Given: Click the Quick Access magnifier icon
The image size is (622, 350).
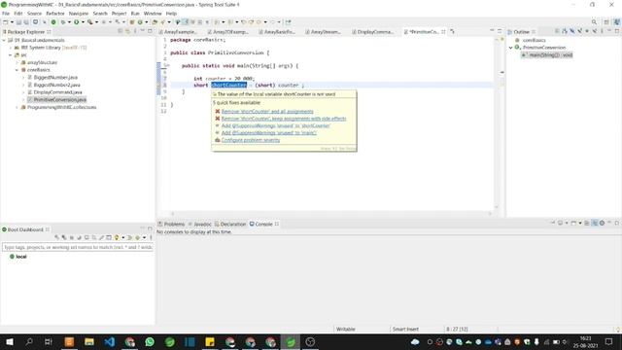Looking at the screenshot, I should [x=594, y=22].
